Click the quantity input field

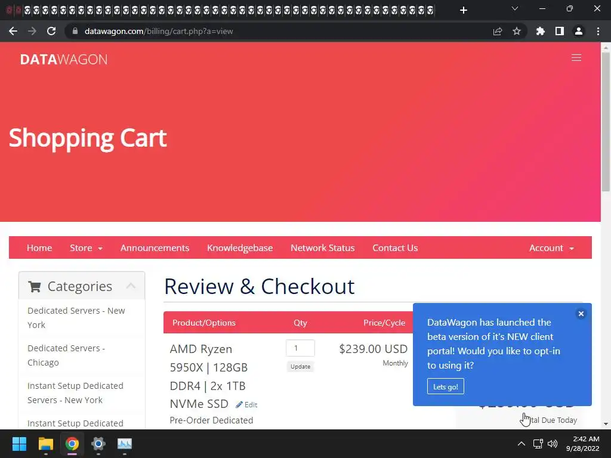tap(301, 348)
